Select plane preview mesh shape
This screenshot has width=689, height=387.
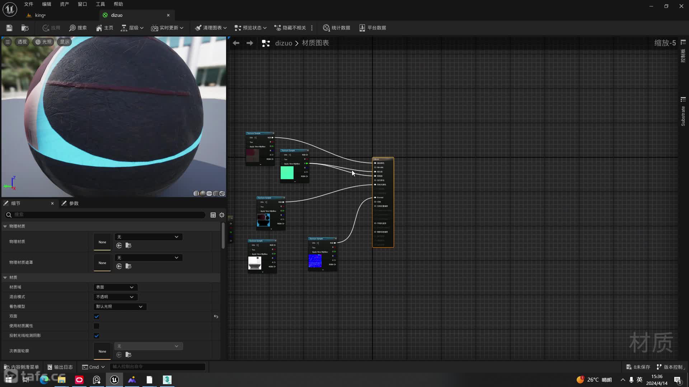209,193
